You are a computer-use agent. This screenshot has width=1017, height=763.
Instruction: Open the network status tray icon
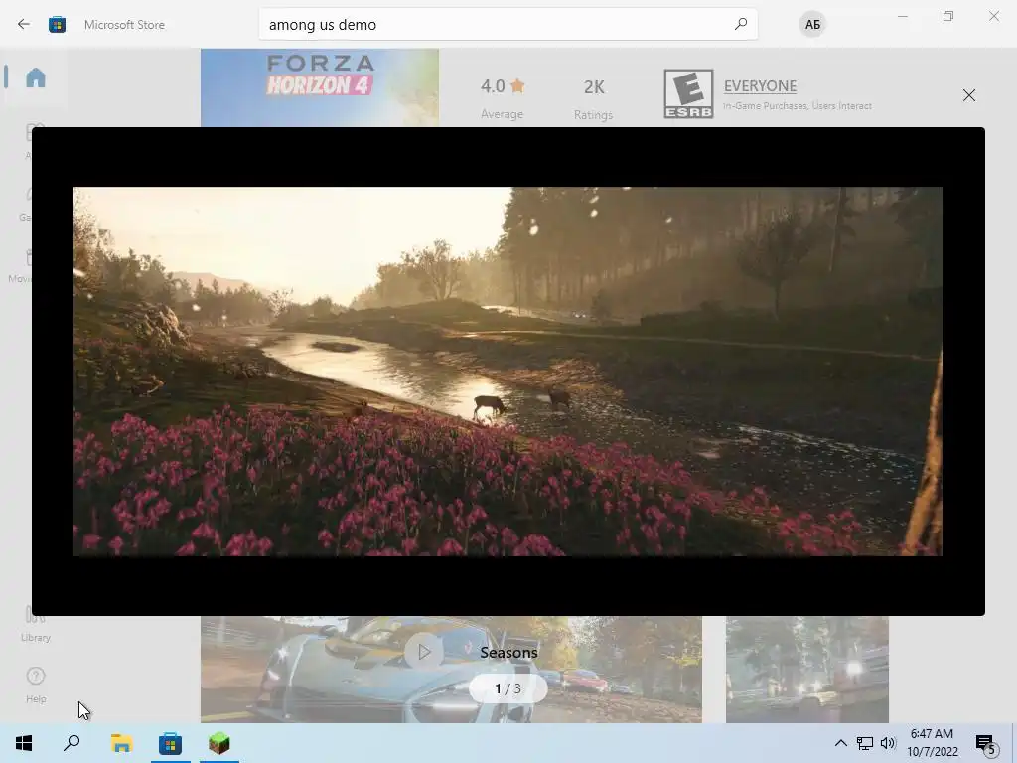pos(865,743)
